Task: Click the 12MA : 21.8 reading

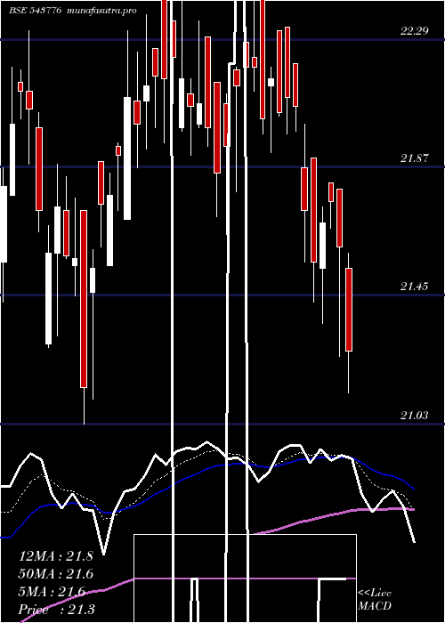Action: (x=56, y=556)
